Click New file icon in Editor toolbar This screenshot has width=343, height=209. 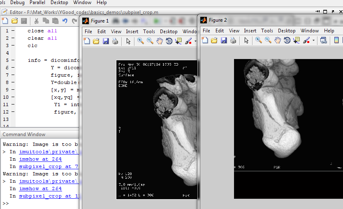(x=5, y=21)
